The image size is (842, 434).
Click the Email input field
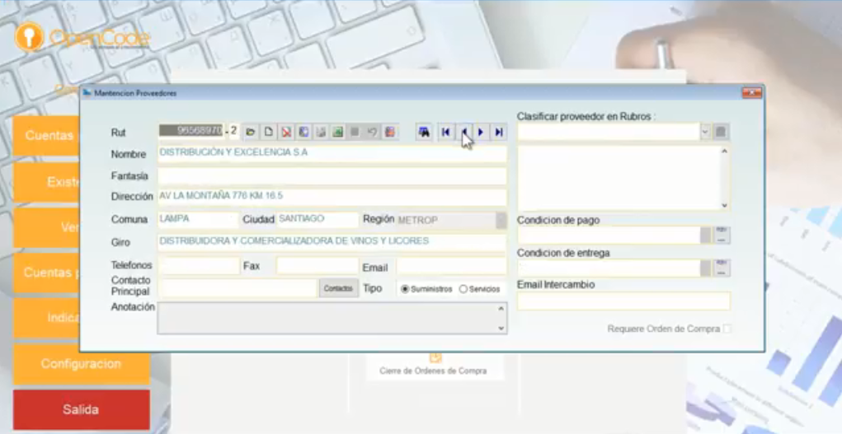pos(451,266)
